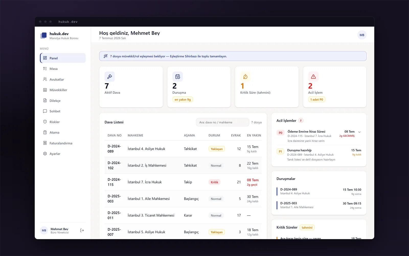Click the '1 adet P0' badge

click(317, 100)
